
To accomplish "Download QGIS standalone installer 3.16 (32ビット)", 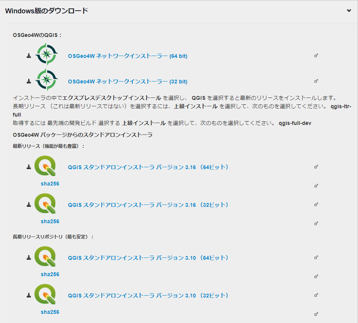I will tap(148, 205).
